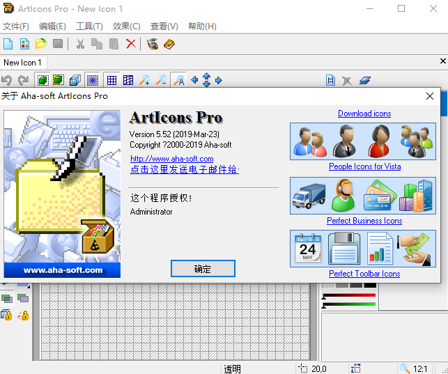This screenshot has width=448, height=374.
Task: Toggle the green cube selection mode button
Action: 42,80
